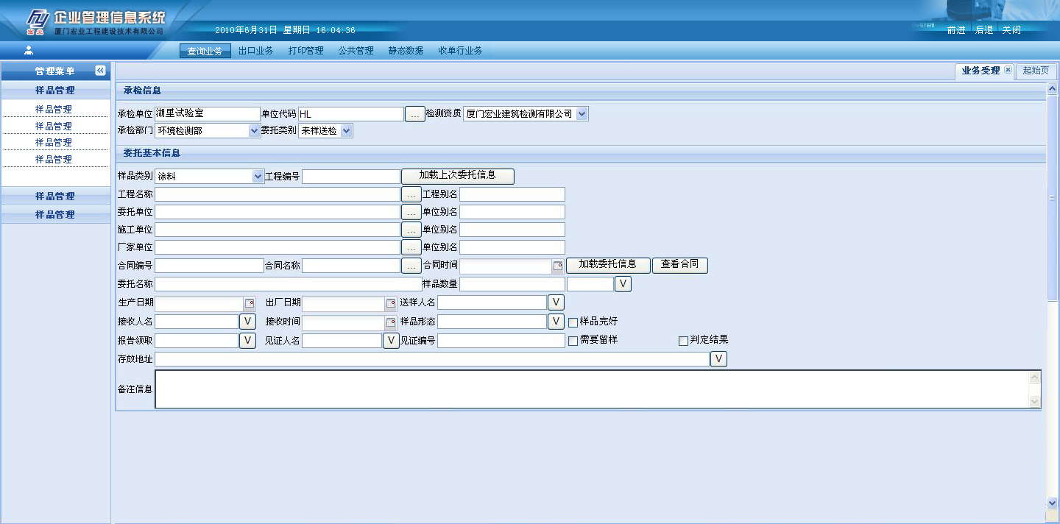Viewport: 1060px width, 524px height.
Task: Click the scroll-up arrow of the main page scrollbar
Action: [1052, 89]
